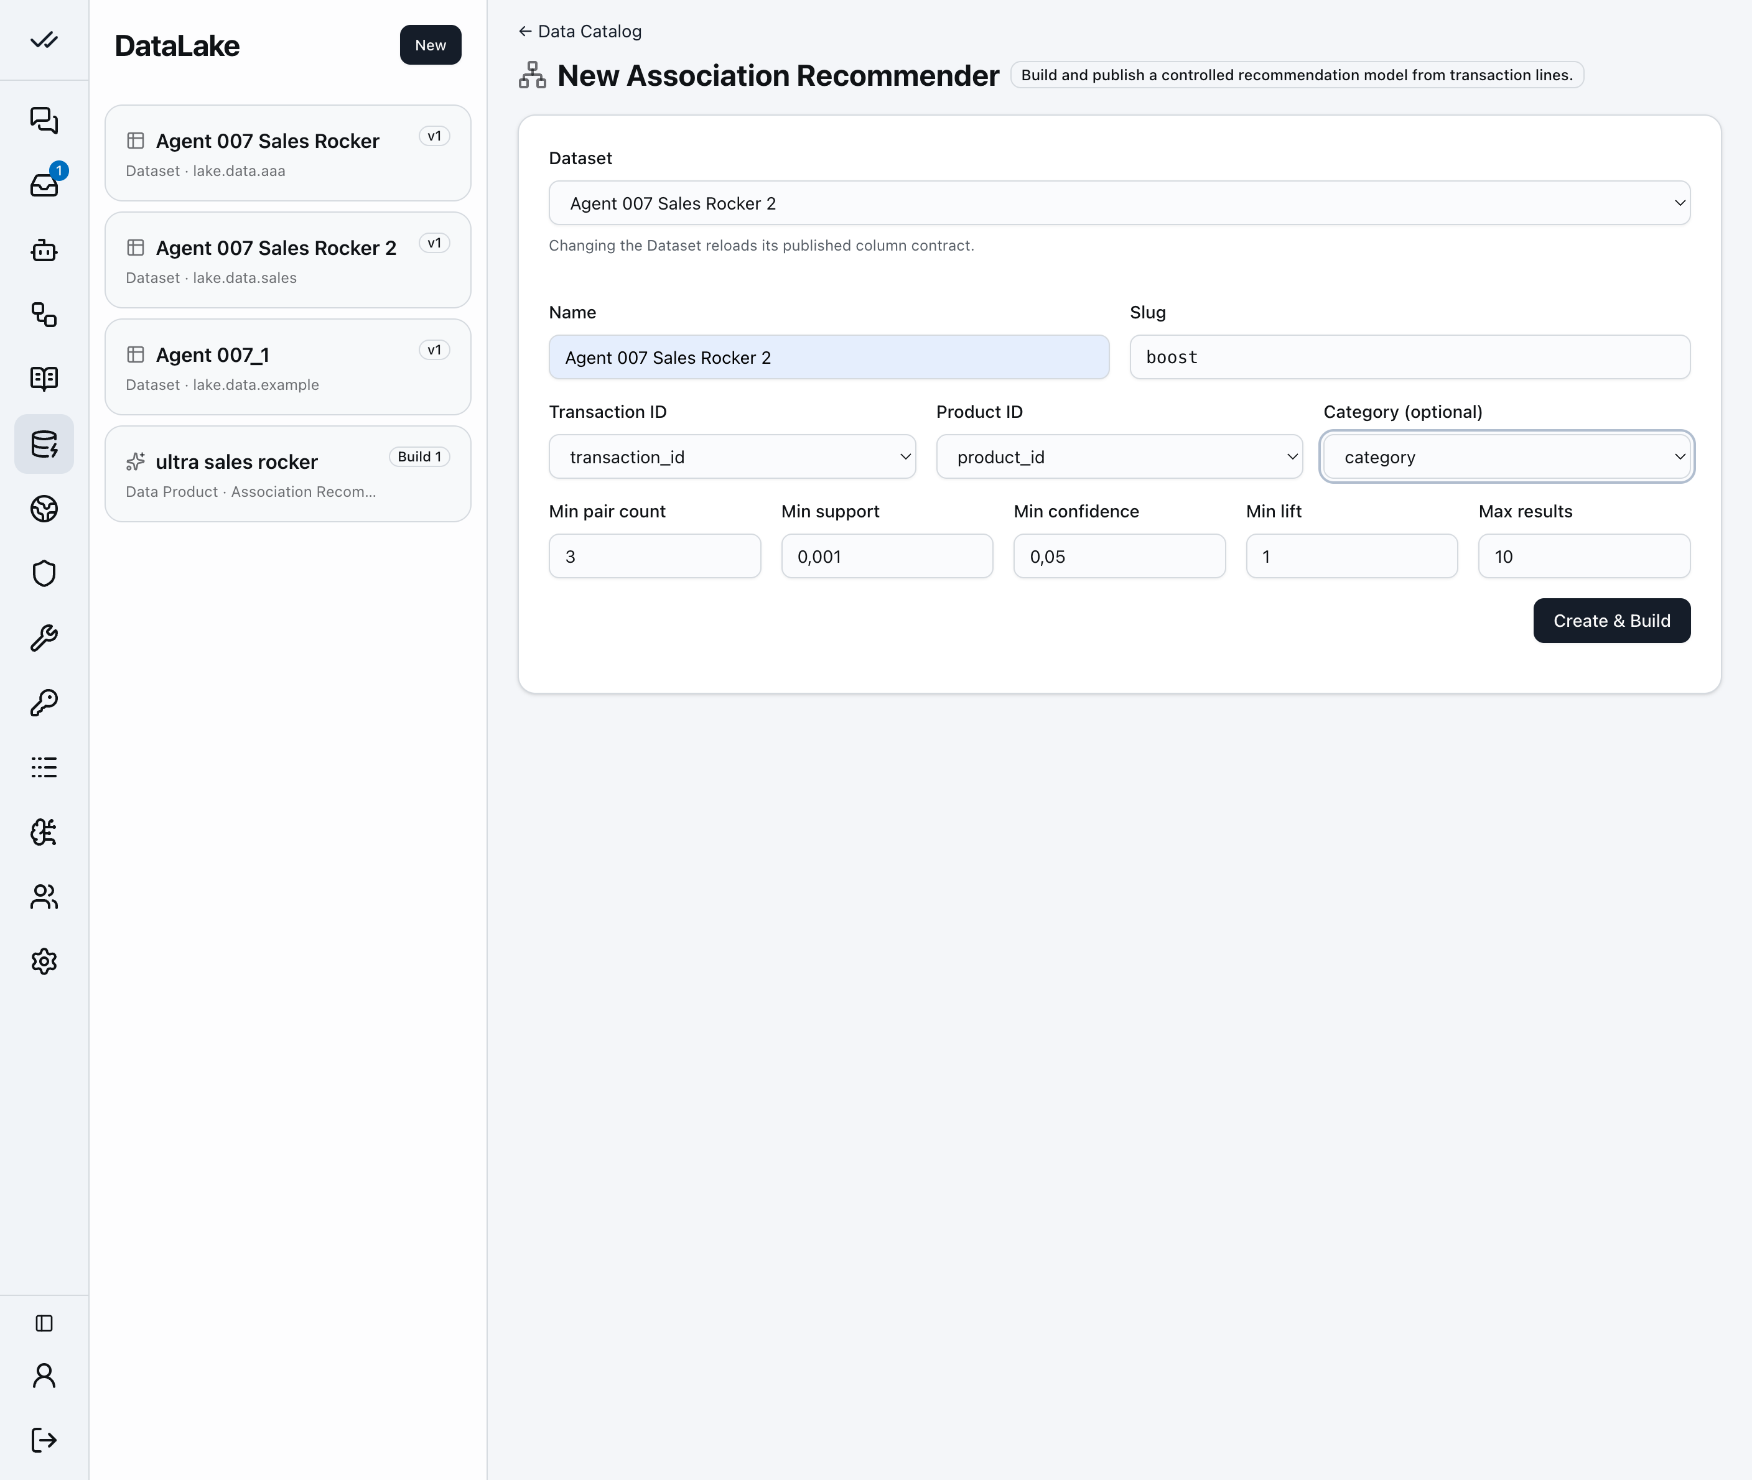Open the key credentials sidebar icon

point(44,702)
